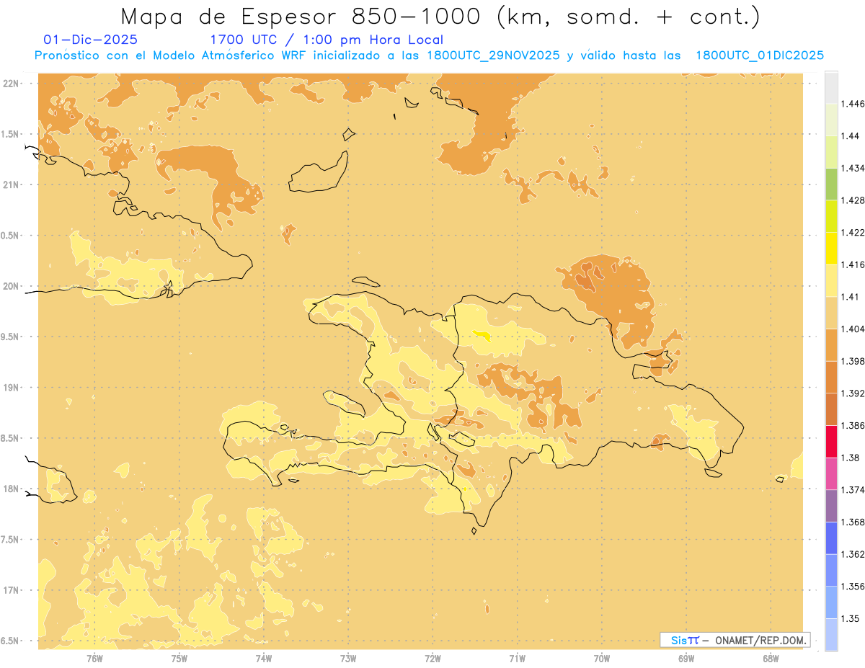Click the colorbar label '1.404'
This screenshot has width=865, height=668.
coord(852,329)
